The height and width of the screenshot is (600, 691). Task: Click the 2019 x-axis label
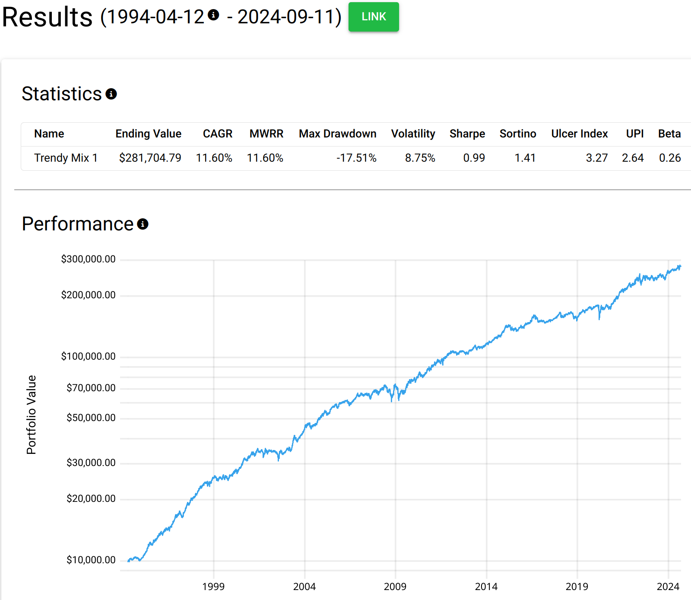[577, 587]
